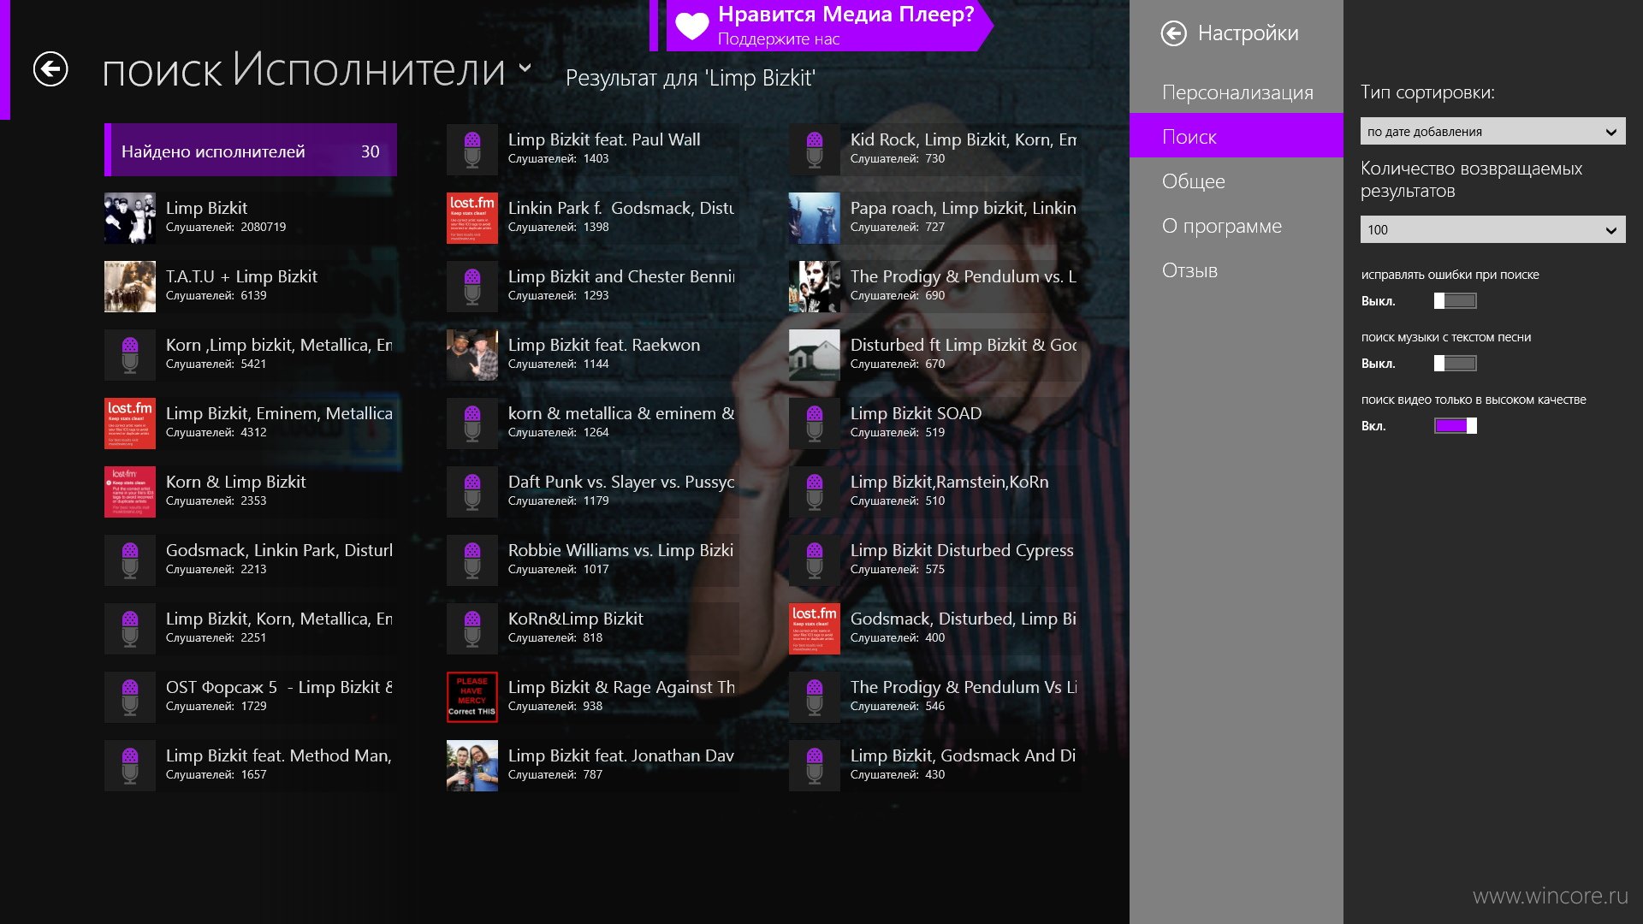
Task: Open the results count dropdown showing 100
Action: point(1493,229)
